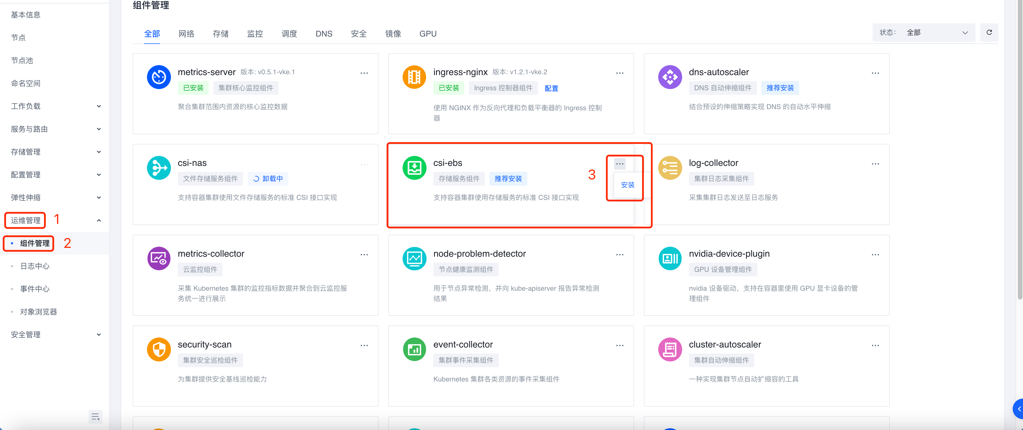Open more options for metrics-server
Screen dimensions: 1023x430
[364, 73]
